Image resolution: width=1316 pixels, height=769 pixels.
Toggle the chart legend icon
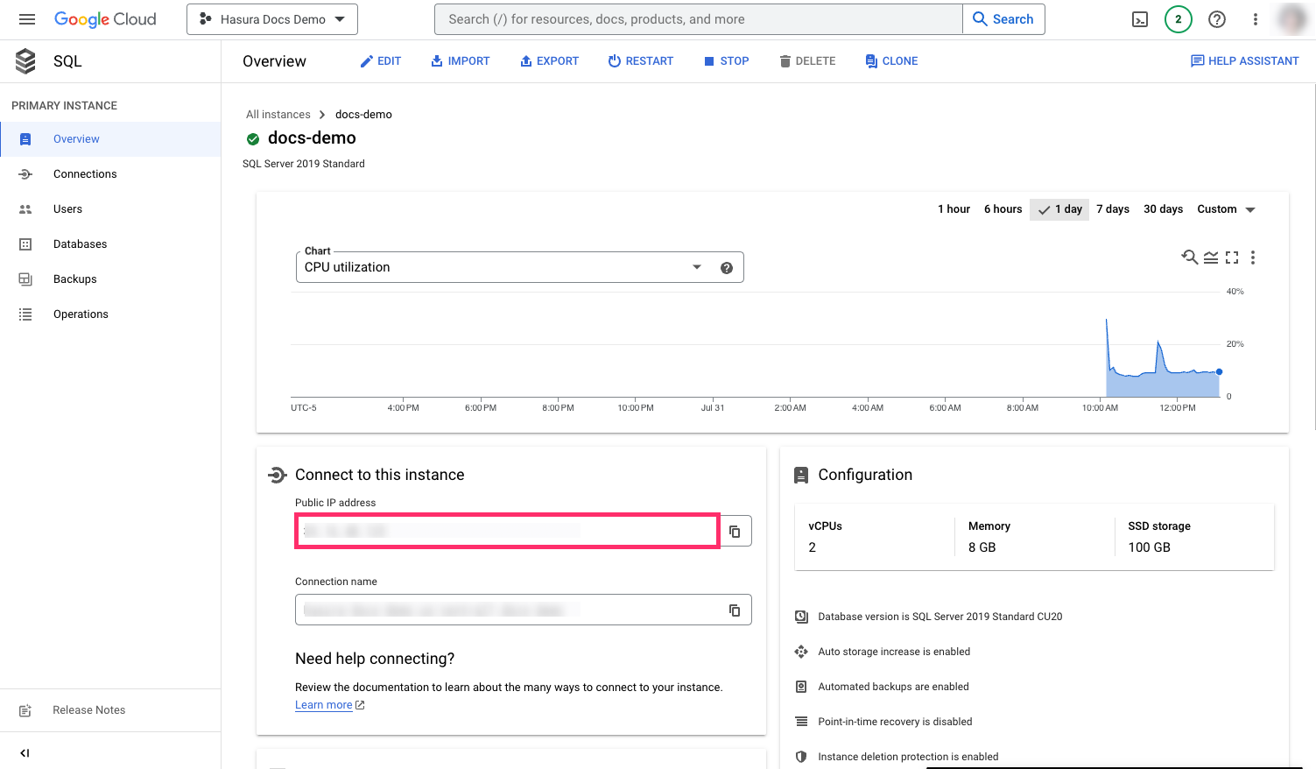click(x=1211, y=258)
